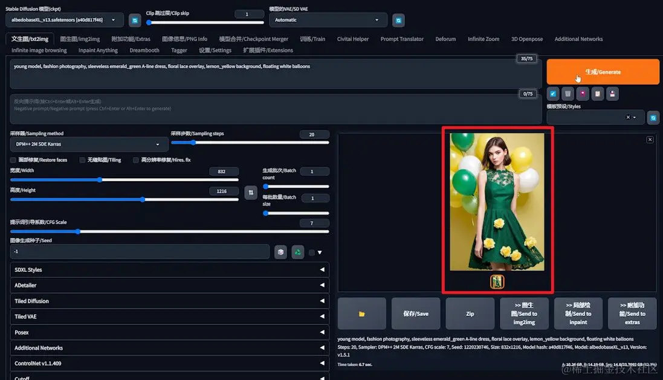Open the Infinite Zoom tab
This screenshot has height=380, width=663.
pyautogui.click(x=484, y=39)
